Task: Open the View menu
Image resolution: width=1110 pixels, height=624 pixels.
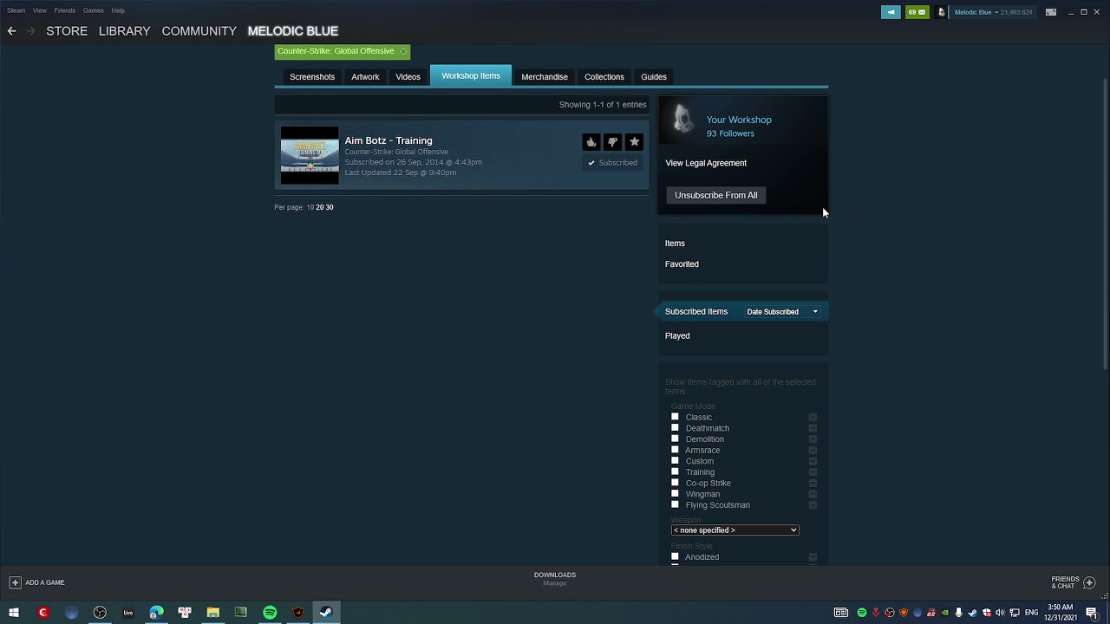Action: [x=40, y=10]
